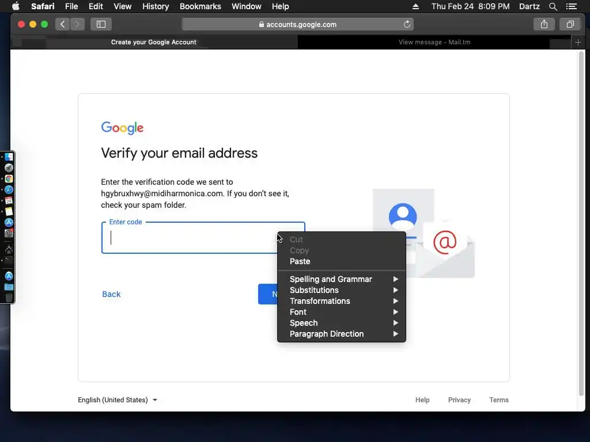Click the Back link
This screenshot has width=590, height=442.
[111, 294]
